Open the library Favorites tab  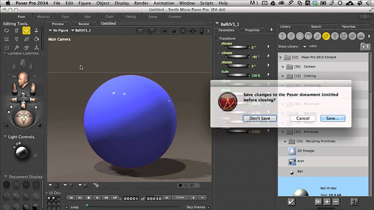[x=348, y=27]
